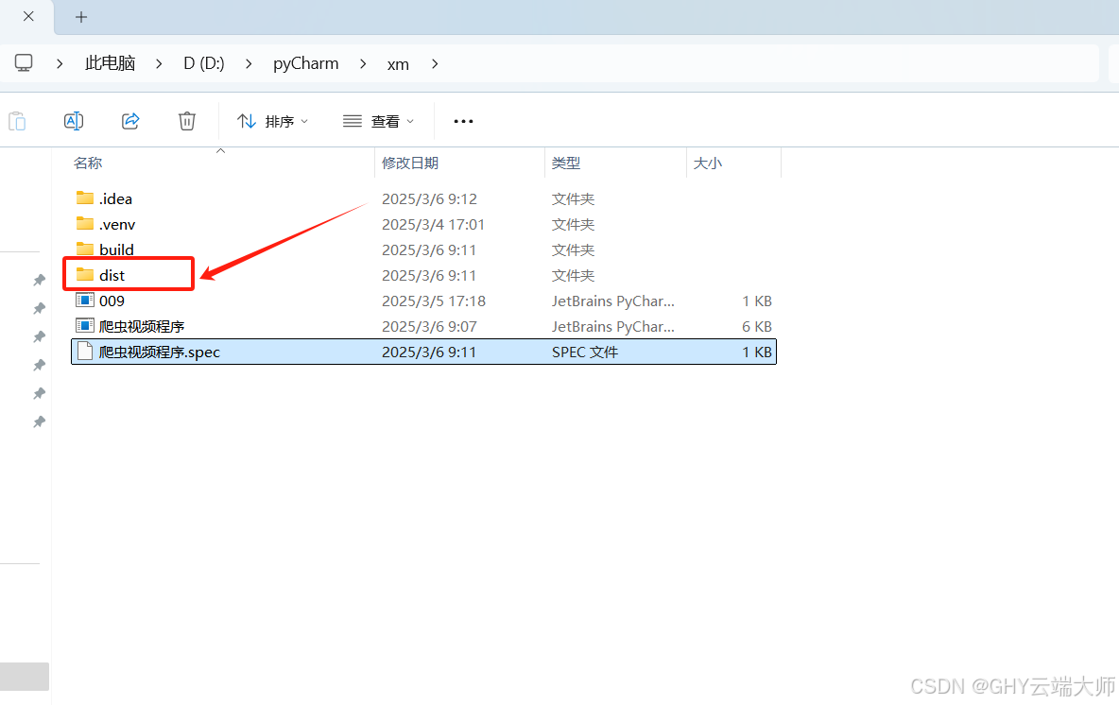Viewport: 1119px width, 705px height.
Task: Expand chevron after pyCharm in breadcrumb
Action: [x=363, y=64]
